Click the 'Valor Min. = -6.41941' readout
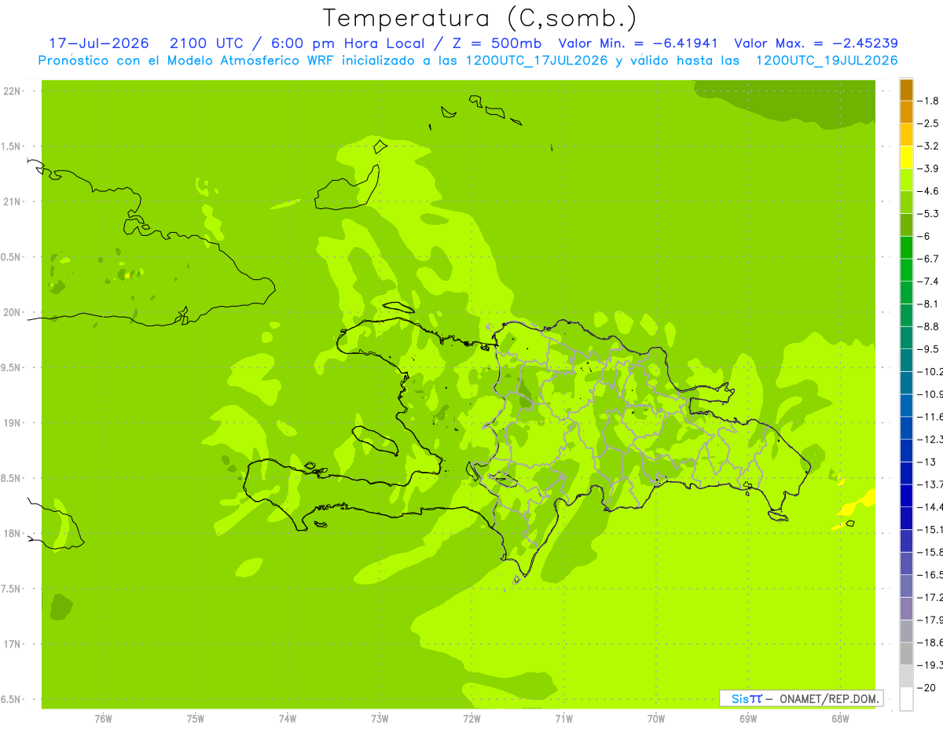This screenshot has height=729, width=943. [x=640, y=43]
